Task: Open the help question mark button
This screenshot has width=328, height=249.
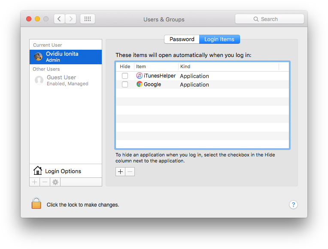Action: pos(293,204)
